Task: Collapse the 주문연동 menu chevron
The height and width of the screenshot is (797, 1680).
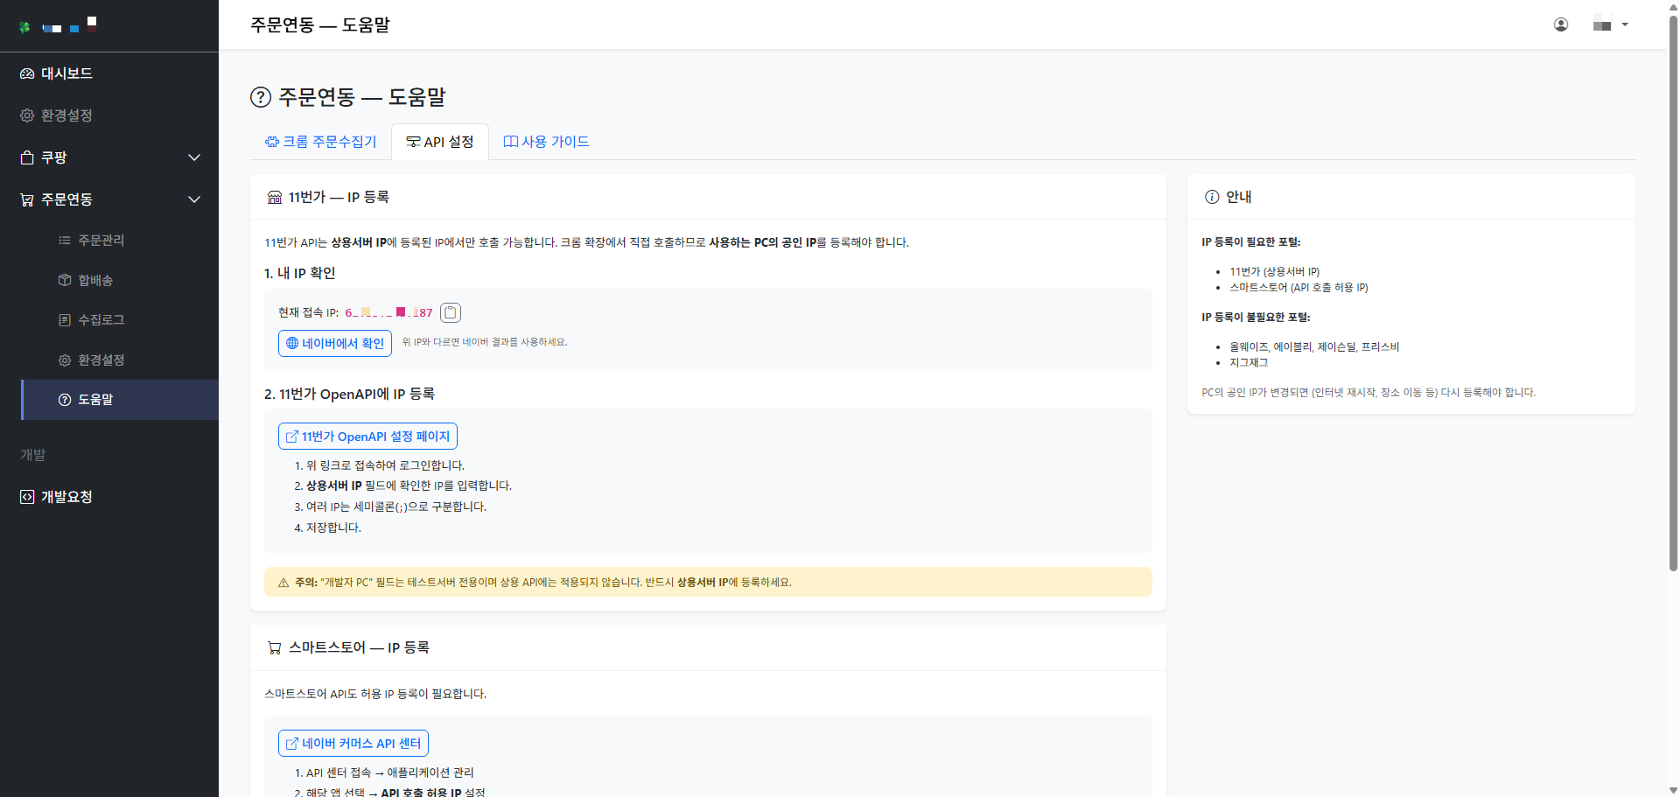Action: [194, 199]
